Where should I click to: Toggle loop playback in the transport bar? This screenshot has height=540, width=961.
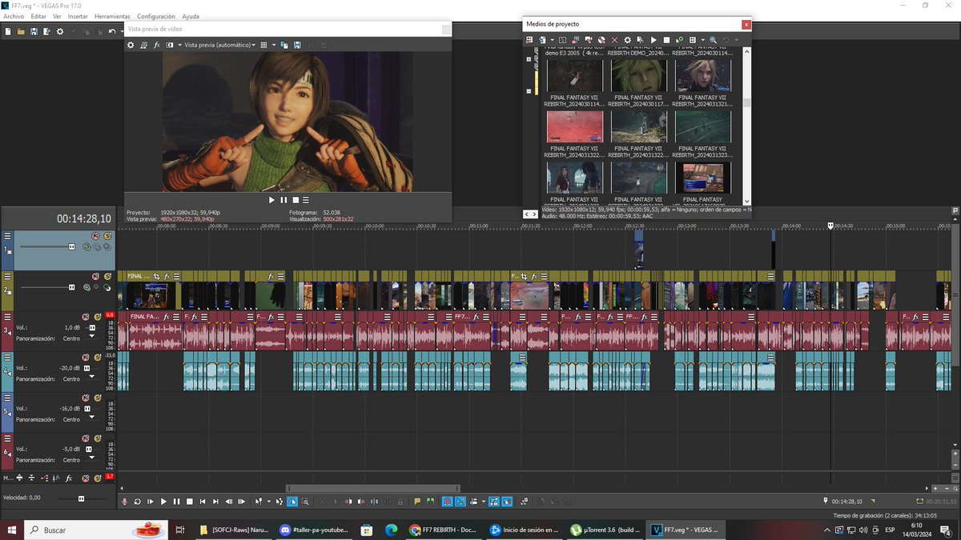pyautogui.click(x=137, y=502)
